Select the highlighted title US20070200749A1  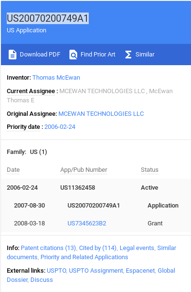pos(48,18)
